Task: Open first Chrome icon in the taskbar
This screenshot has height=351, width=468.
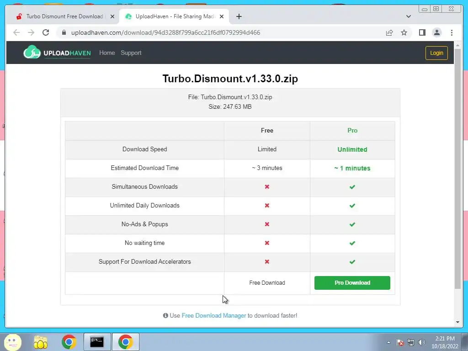Action: [69, 342]
